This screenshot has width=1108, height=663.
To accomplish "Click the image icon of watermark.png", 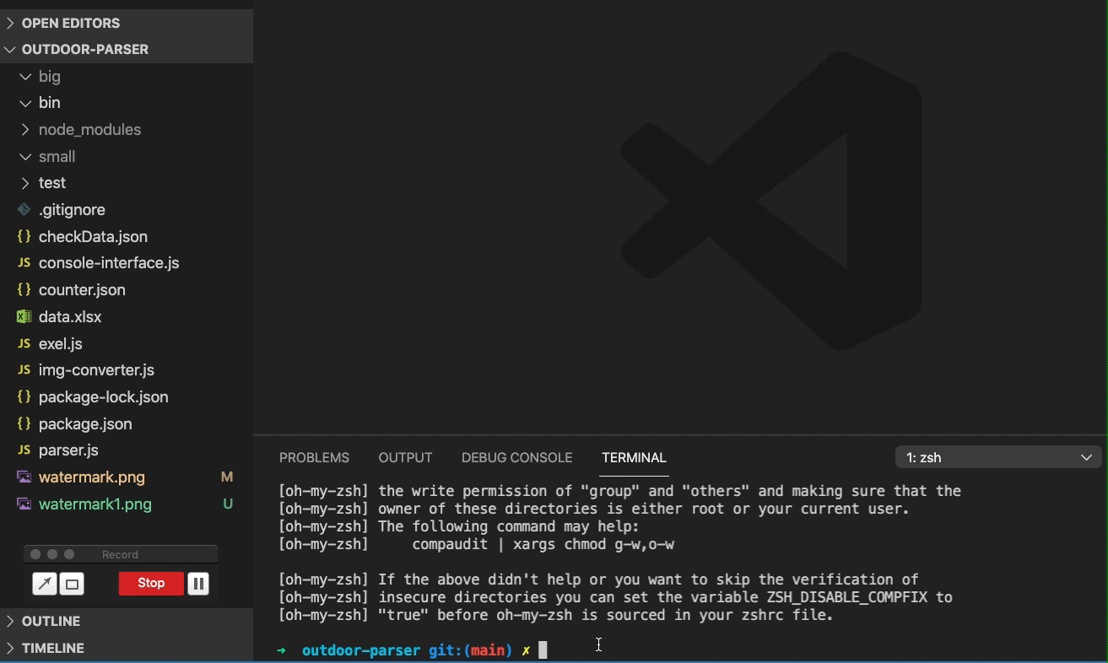I will (x=24, y=477).
